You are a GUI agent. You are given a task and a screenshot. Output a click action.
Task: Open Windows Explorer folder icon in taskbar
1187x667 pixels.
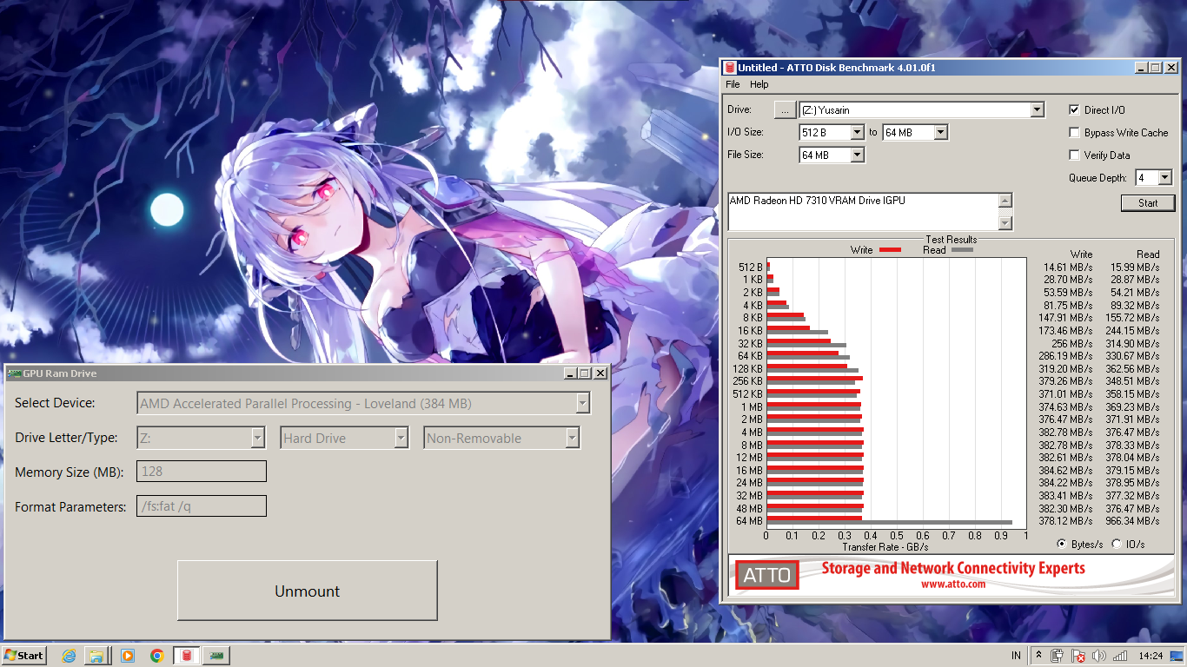coord(97,656)
